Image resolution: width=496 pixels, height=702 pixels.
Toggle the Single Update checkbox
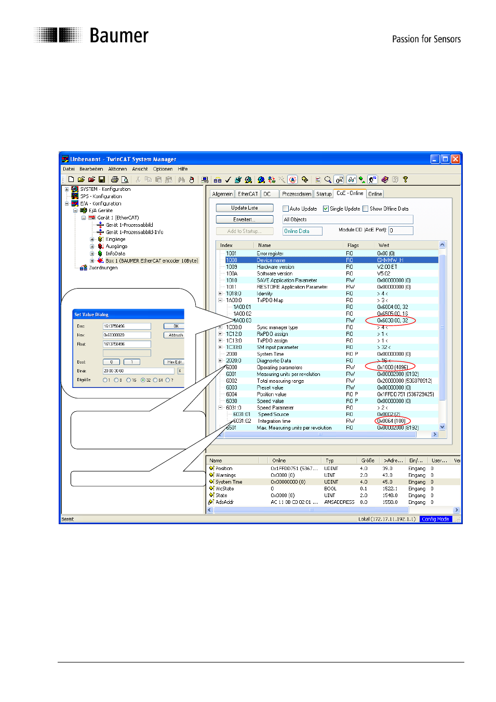(326, 209)
